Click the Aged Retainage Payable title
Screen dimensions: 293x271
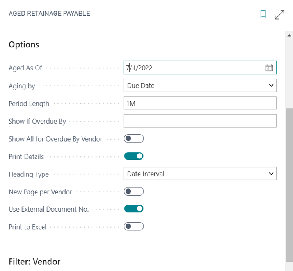50,13
